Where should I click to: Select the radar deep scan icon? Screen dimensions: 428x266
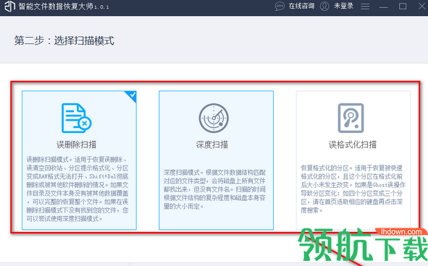[214, 118]
